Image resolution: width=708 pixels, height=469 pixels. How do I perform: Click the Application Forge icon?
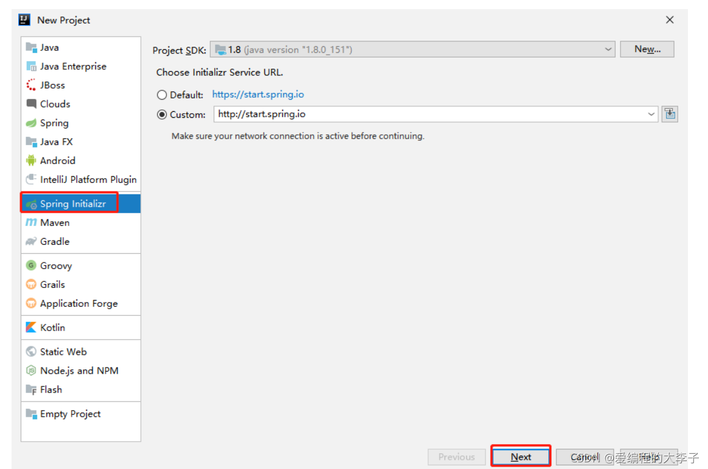point(31,303)
